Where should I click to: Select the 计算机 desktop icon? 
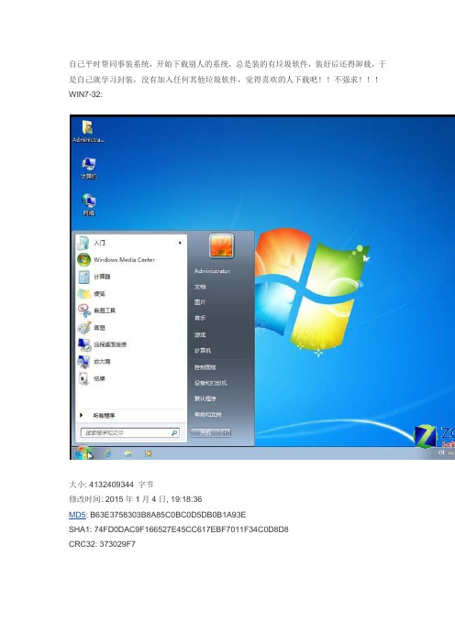tap(88, 168)
